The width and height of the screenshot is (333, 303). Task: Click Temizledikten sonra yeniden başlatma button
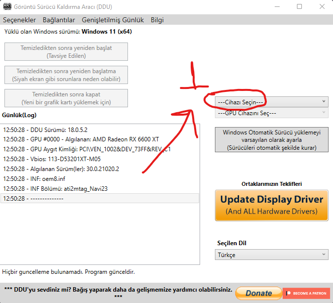click(66, 75)
